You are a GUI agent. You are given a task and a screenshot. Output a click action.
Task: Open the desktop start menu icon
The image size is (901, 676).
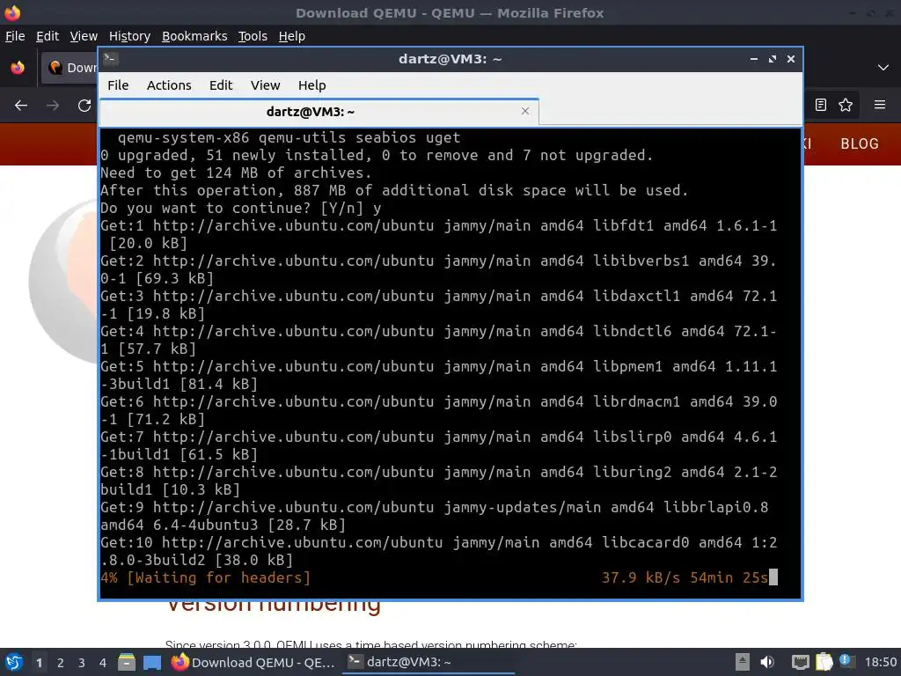(x=13, y=662)
